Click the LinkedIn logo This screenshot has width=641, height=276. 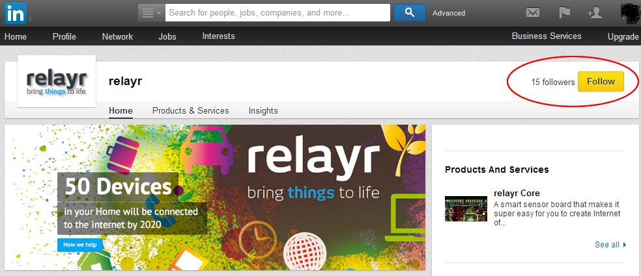coord(16,12)
